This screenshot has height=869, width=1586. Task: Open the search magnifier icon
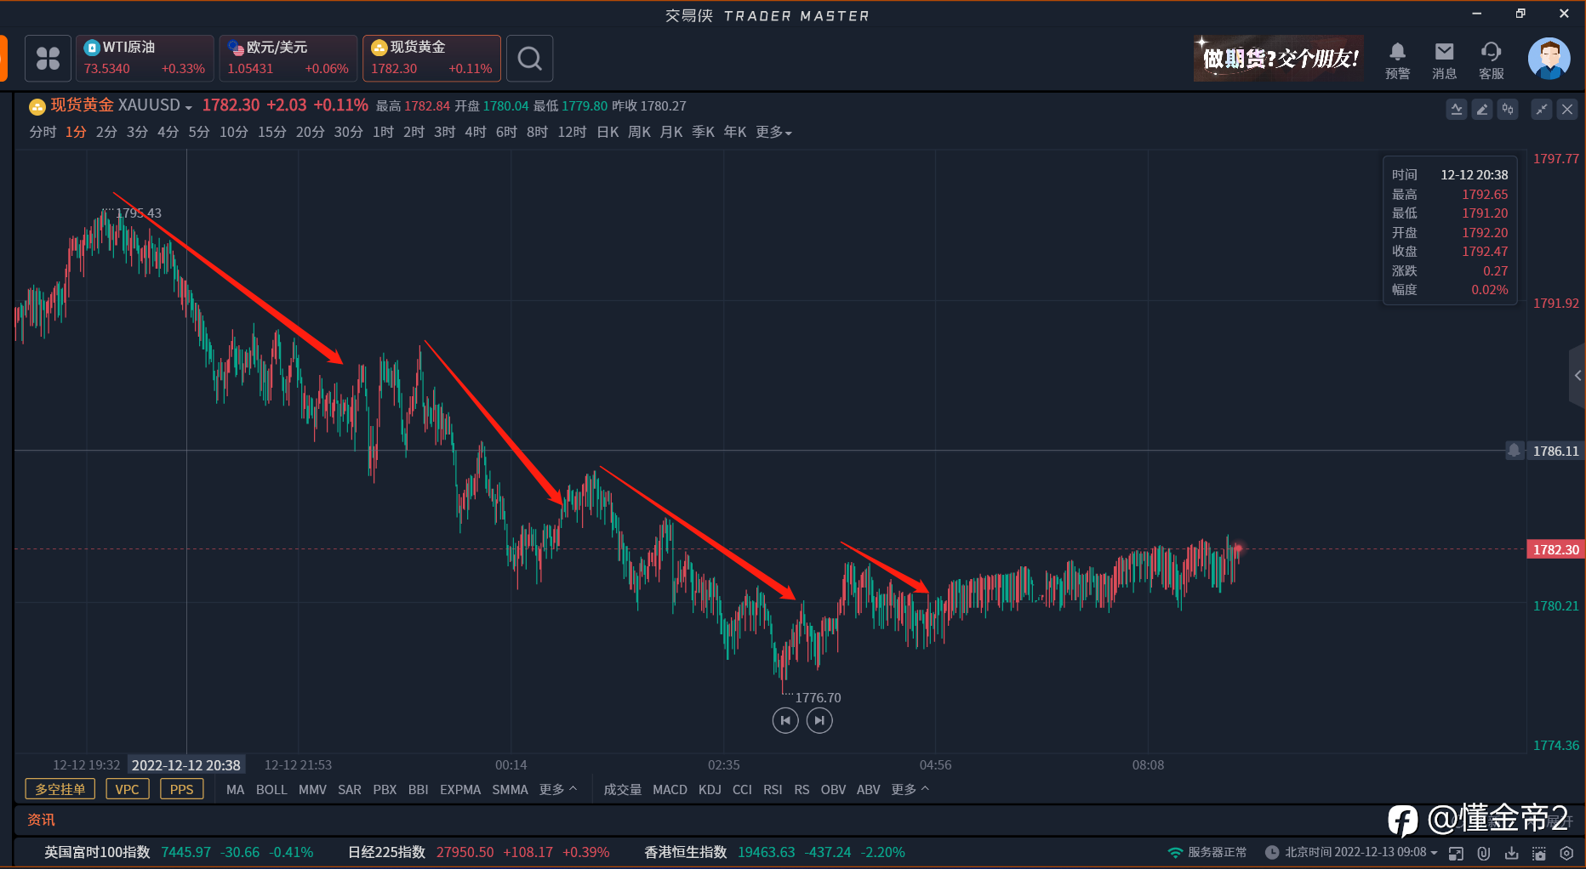(529, 59)
